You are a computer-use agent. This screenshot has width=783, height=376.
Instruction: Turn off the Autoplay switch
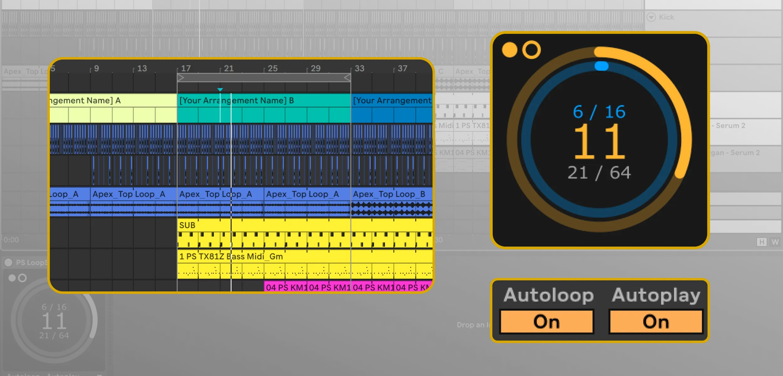656,321
